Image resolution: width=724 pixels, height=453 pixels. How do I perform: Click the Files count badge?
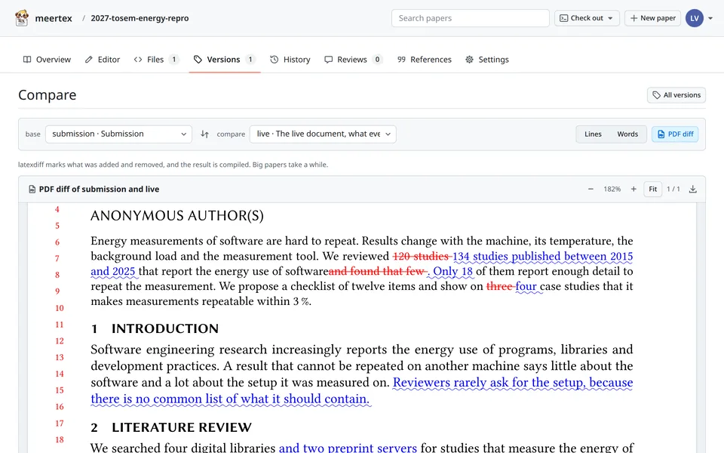pyautogui.click(x=173, y=59)
